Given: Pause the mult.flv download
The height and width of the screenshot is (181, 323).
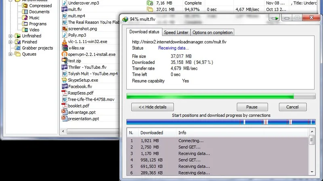Looking at the screenshot, I should pyautogui.click(x=252, y=107).
